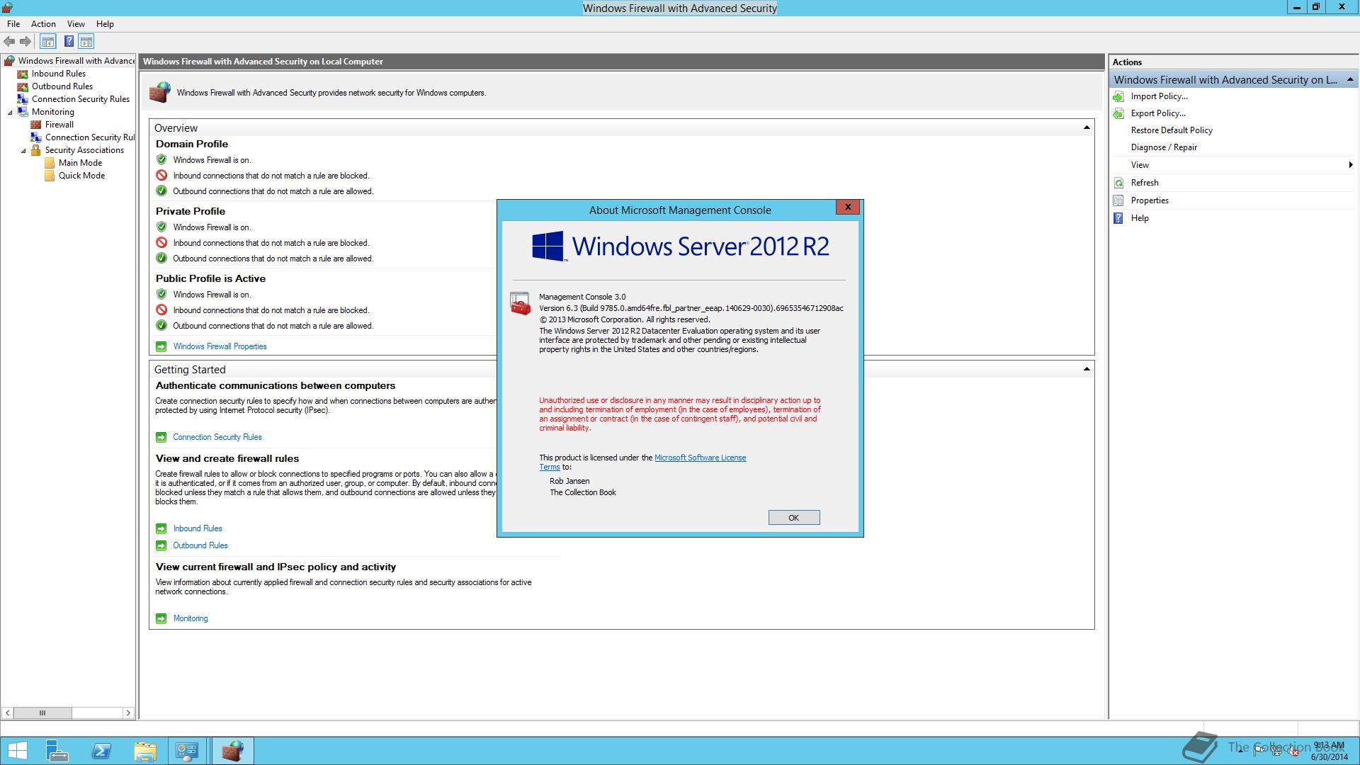
Task: Follow the Connection Security Rules link in Getting Started
Action: [217, 437]
